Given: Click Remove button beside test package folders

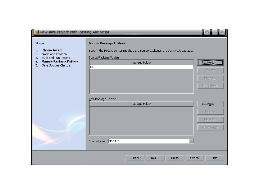Looking at the screenshot, I should click(x=210, y=112).
